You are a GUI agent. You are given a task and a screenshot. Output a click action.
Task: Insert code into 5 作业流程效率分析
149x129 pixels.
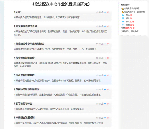(x=97, y=76)
